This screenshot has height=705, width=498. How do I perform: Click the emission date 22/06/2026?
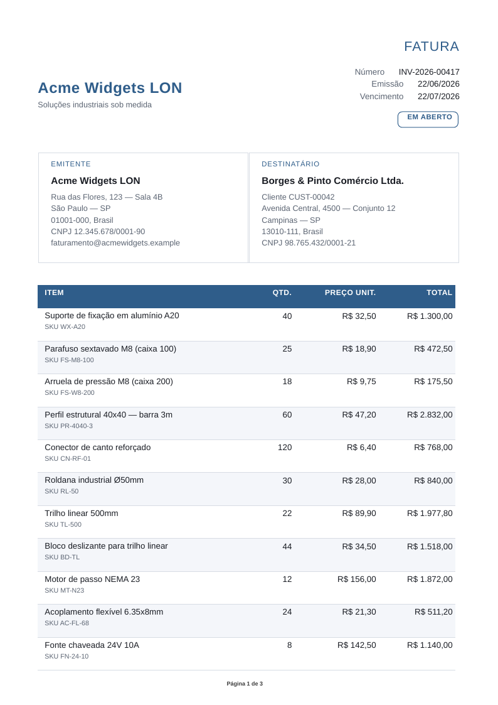[438, 84]
